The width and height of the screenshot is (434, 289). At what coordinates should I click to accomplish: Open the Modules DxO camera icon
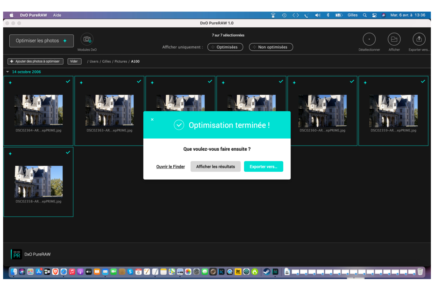87,39
